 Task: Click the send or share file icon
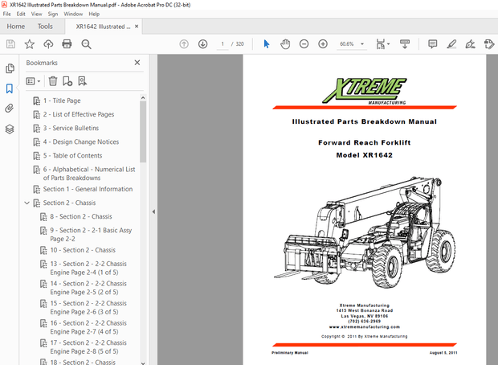(x=489, y=44)
